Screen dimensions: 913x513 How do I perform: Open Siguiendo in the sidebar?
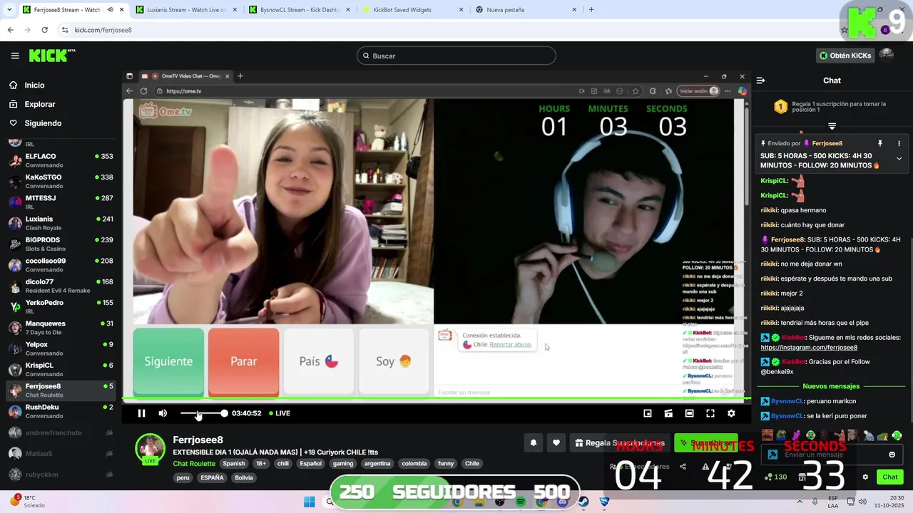click(x=43, y=123)
